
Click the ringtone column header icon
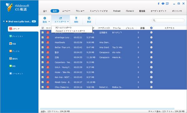point(151,28)
